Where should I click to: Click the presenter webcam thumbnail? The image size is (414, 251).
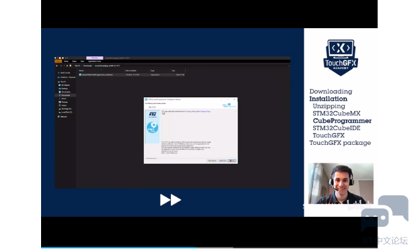(341, 183)
